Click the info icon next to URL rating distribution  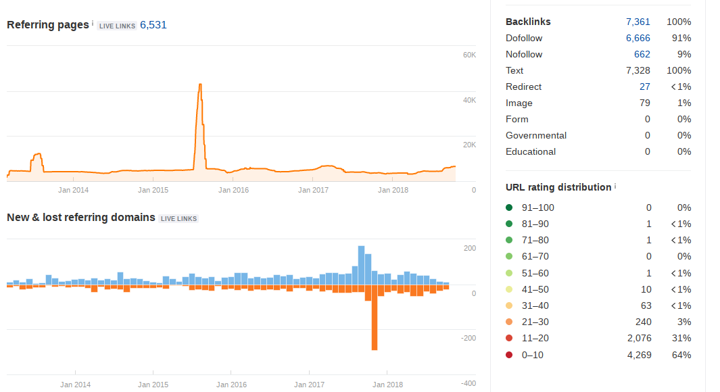[x=615, y=186]
